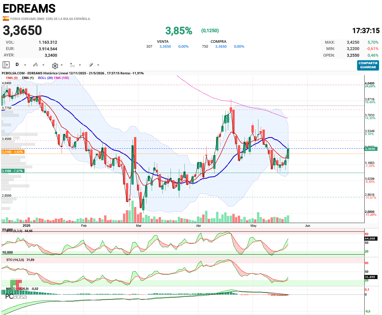Screen dimensions: 382x315
Task: Click the Feb label on time axis
Action: click(x=84, y=226)
